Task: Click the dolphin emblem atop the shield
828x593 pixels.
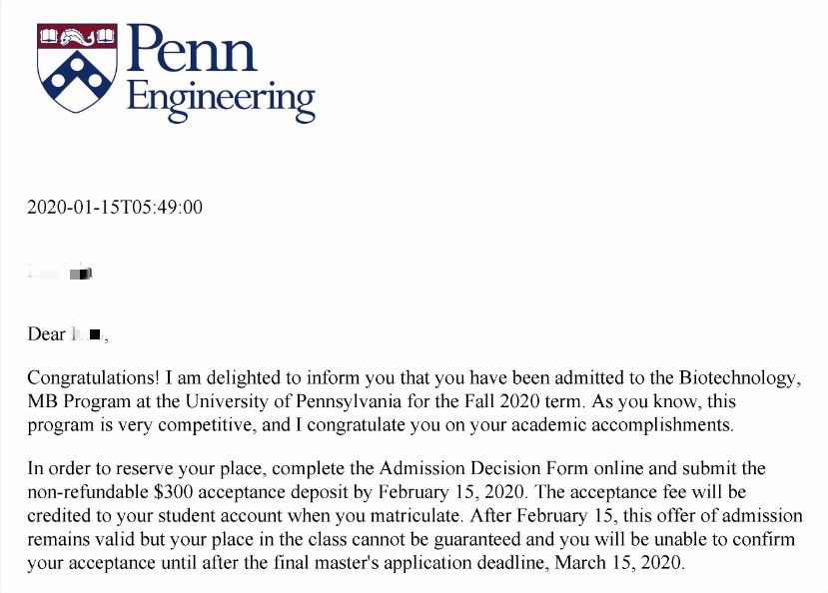Action: click(76, 38)
